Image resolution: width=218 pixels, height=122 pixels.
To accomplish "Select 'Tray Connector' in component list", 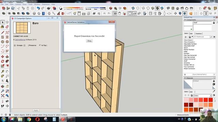I will (x=189, y=67).
